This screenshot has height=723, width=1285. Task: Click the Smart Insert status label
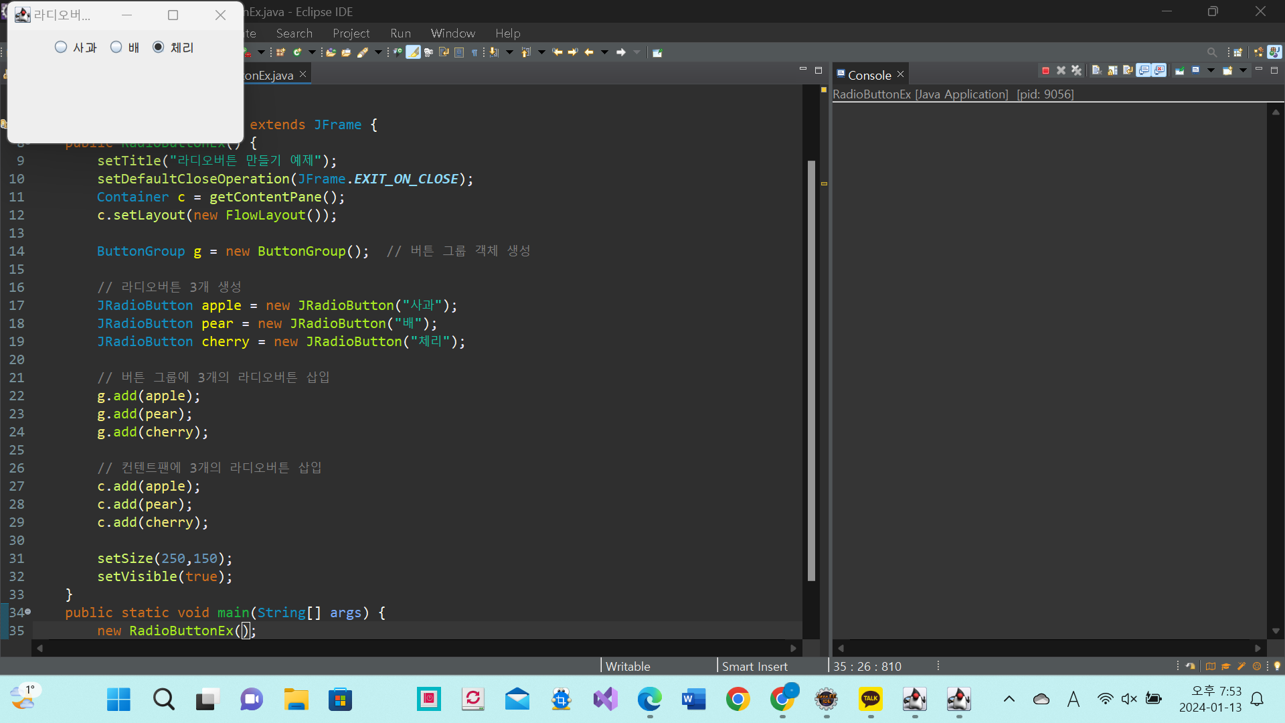pos(754,666)
